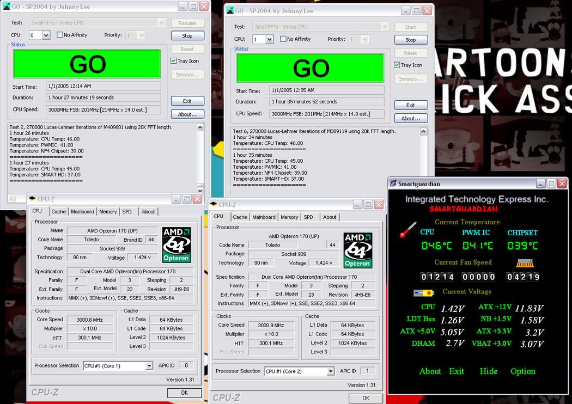Open the Mainboard tab in the Core 1 CPU-Z window

[82, 211]
